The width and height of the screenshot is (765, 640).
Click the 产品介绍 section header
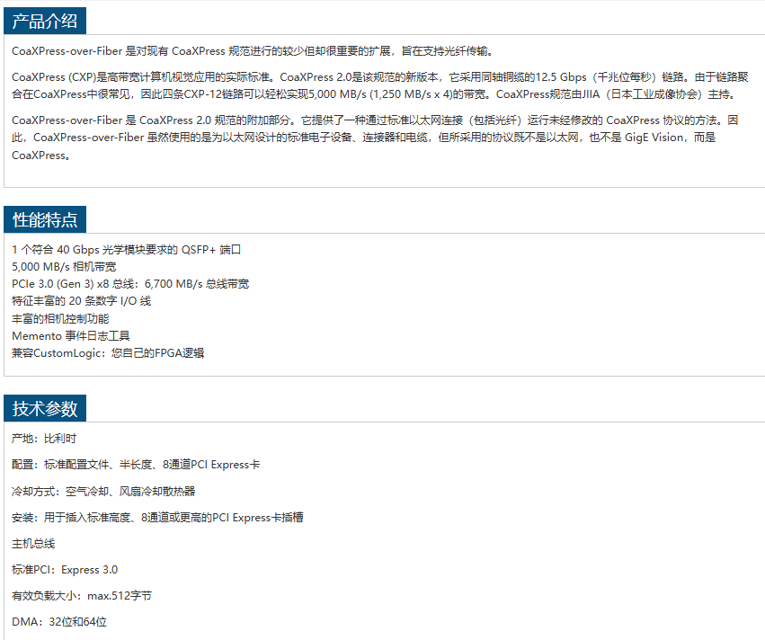point(45,22)
